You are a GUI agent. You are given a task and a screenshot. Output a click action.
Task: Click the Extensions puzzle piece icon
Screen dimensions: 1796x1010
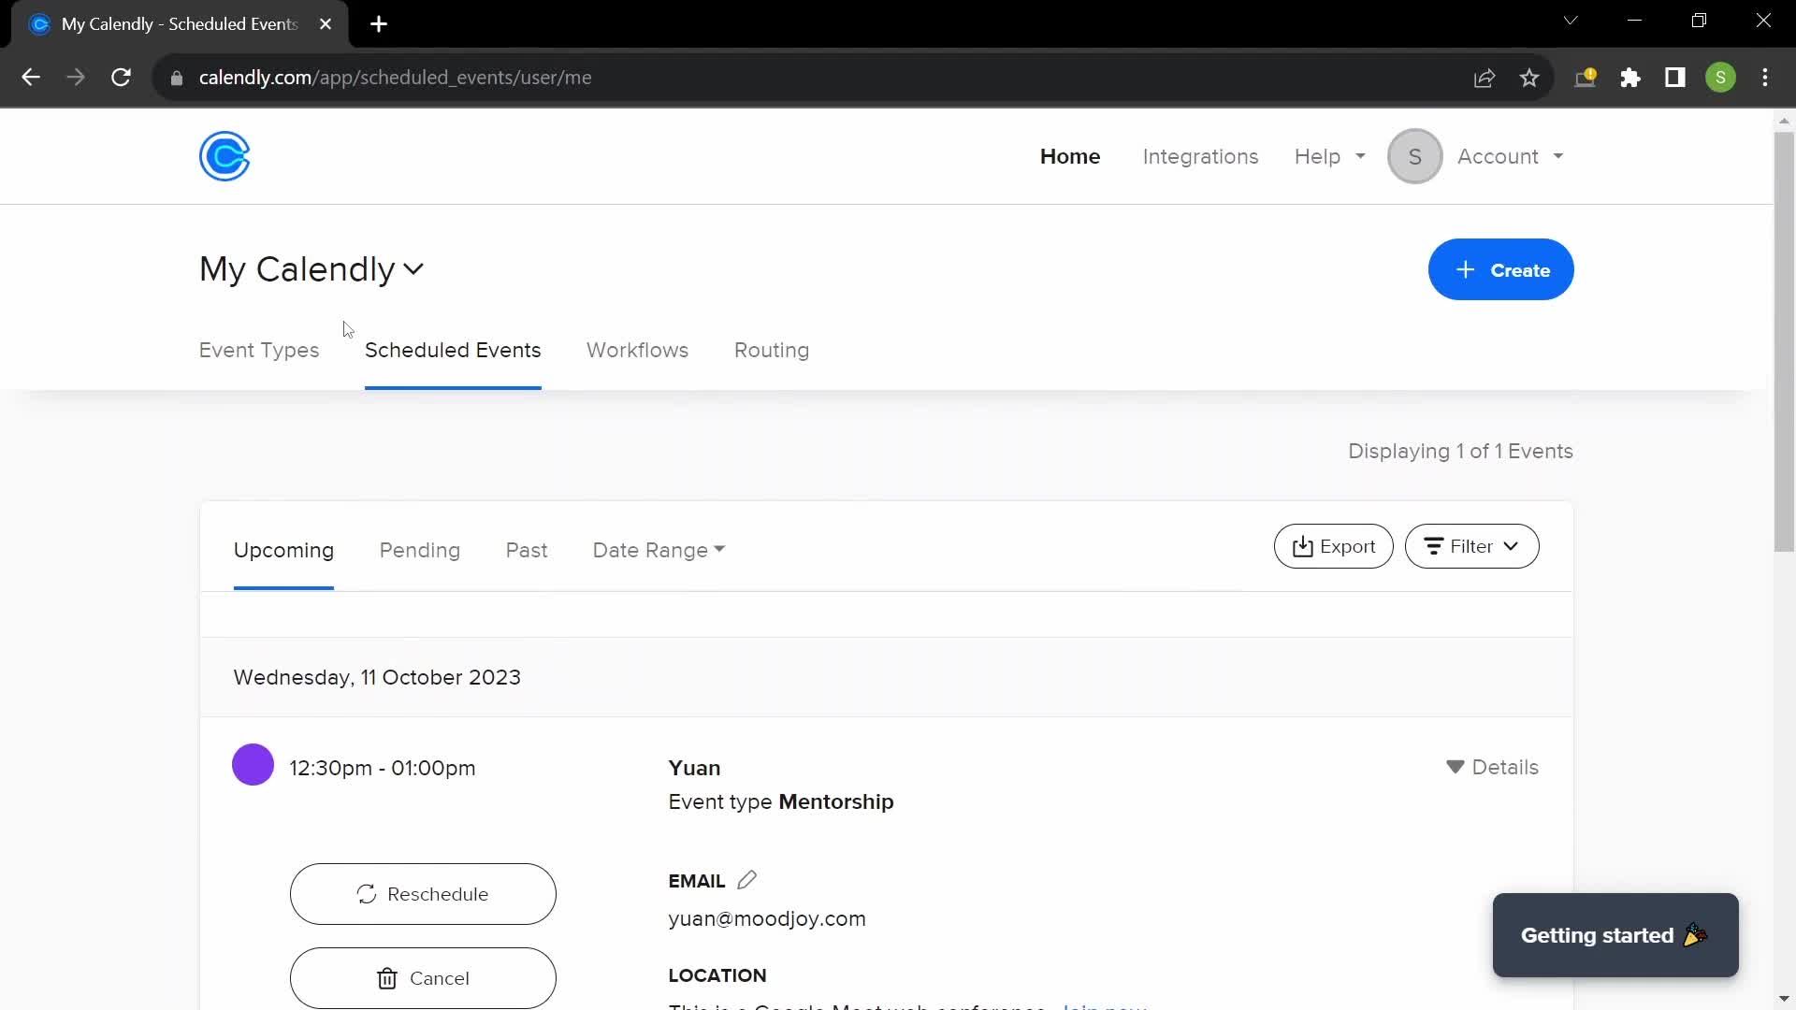click(1629, 78)
